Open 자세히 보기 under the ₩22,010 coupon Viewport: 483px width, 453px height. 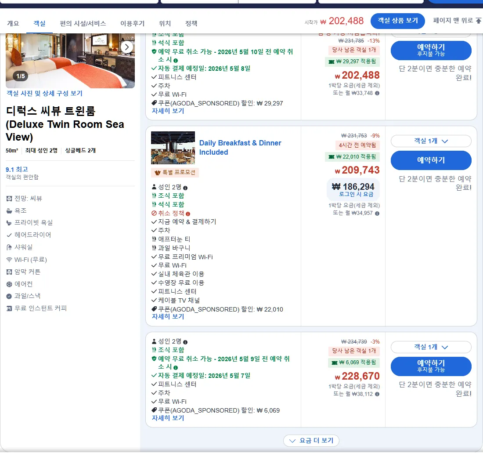click(168, 317)
